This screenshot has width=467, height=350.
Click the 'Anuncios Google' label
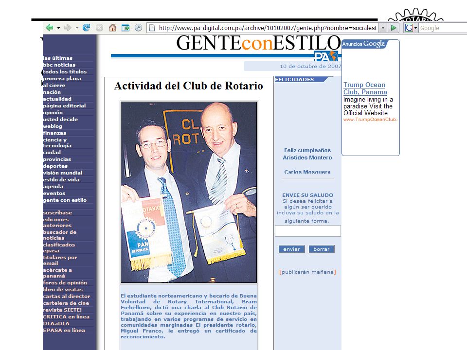click(x=363, y=44)
